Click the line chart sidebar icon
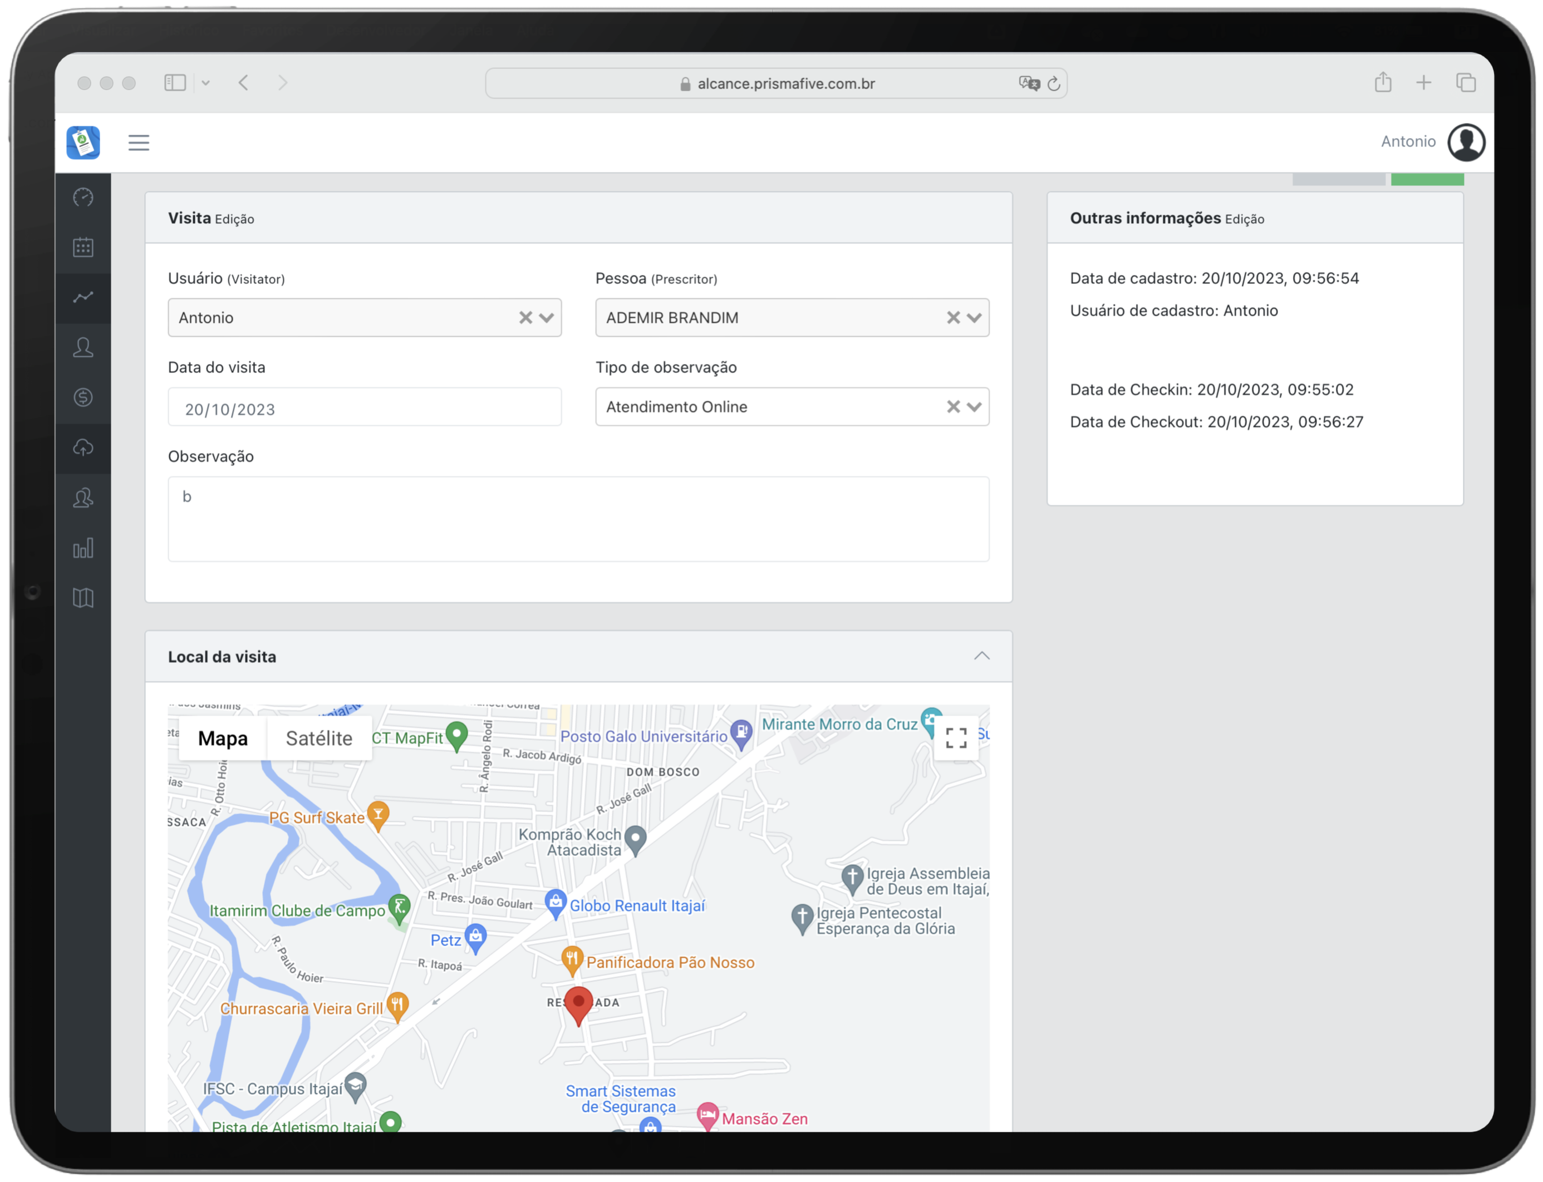1543x1182 pixels. tap(83, 297)
